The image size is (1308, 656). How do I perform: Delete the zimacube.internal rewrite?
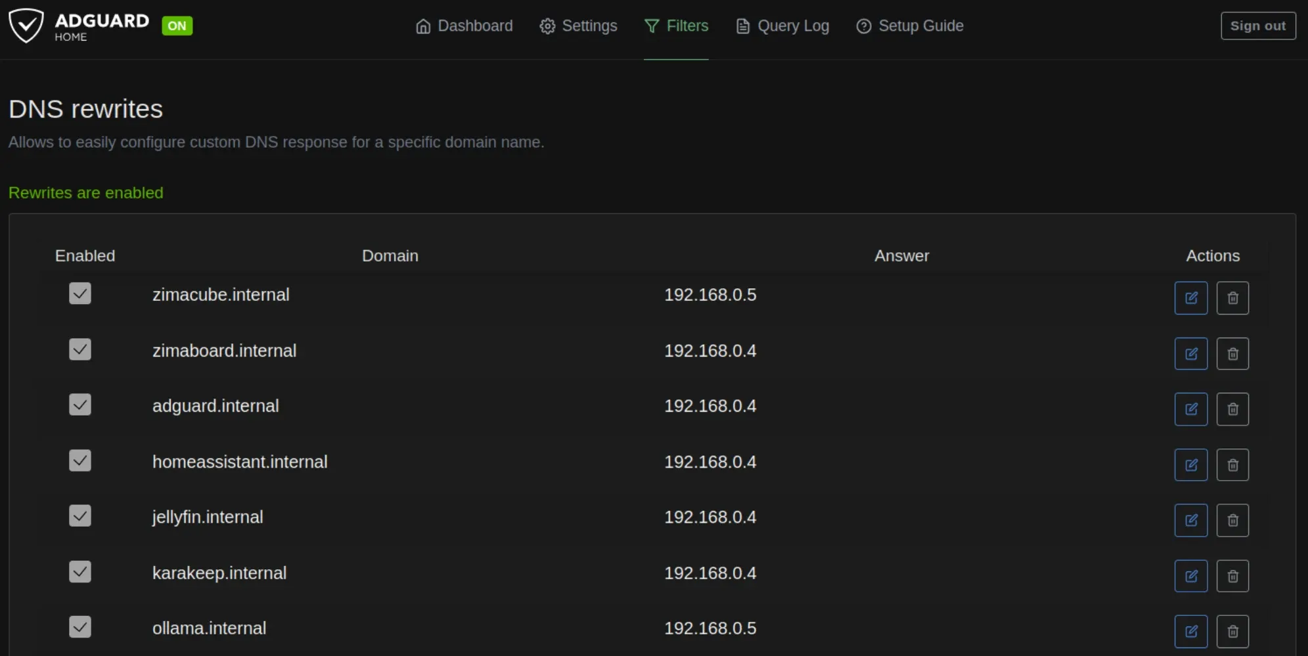click(x=1232, y=298)
